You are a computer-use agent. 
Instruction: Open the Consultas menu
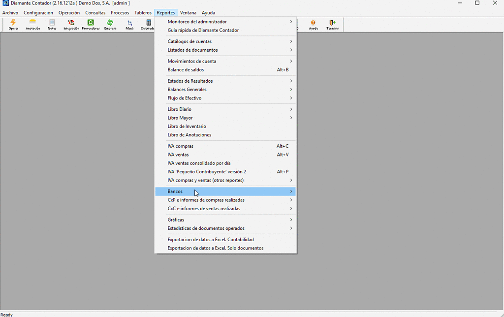coord(95,13)
